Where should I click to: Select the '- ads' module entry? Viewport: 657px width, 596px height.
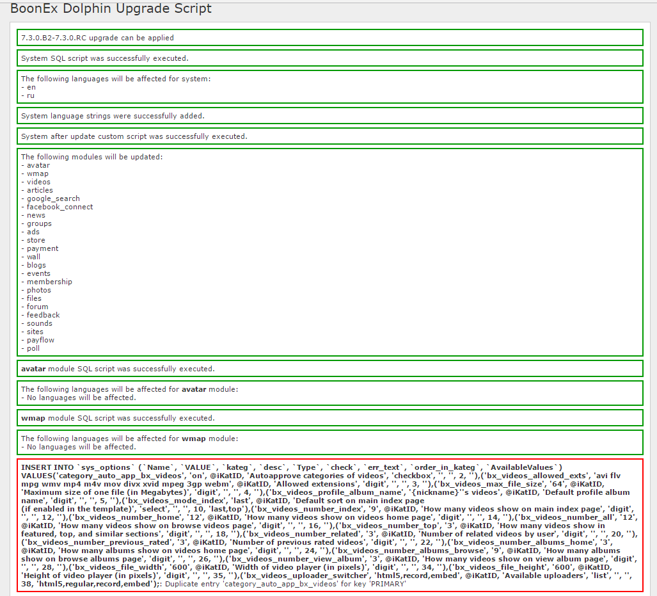click(30, 232)
